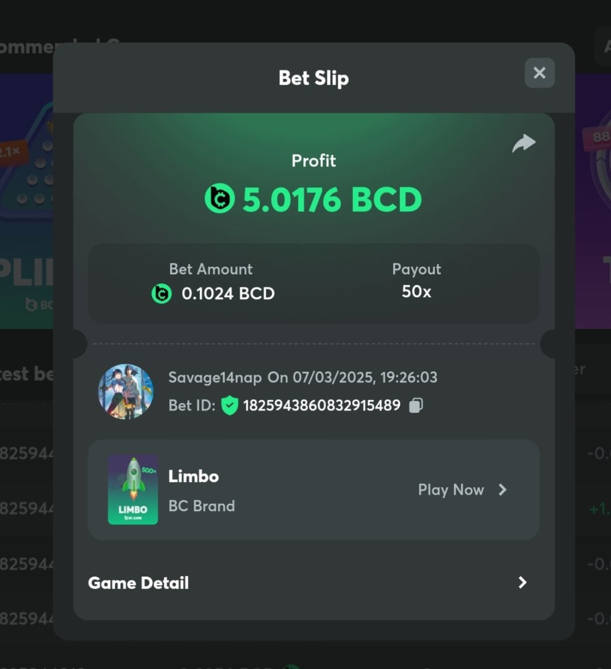Click the Plinko game banner behind dialog
The height and width of the screenshot is (669, 611).
click(x=26, y=201)
